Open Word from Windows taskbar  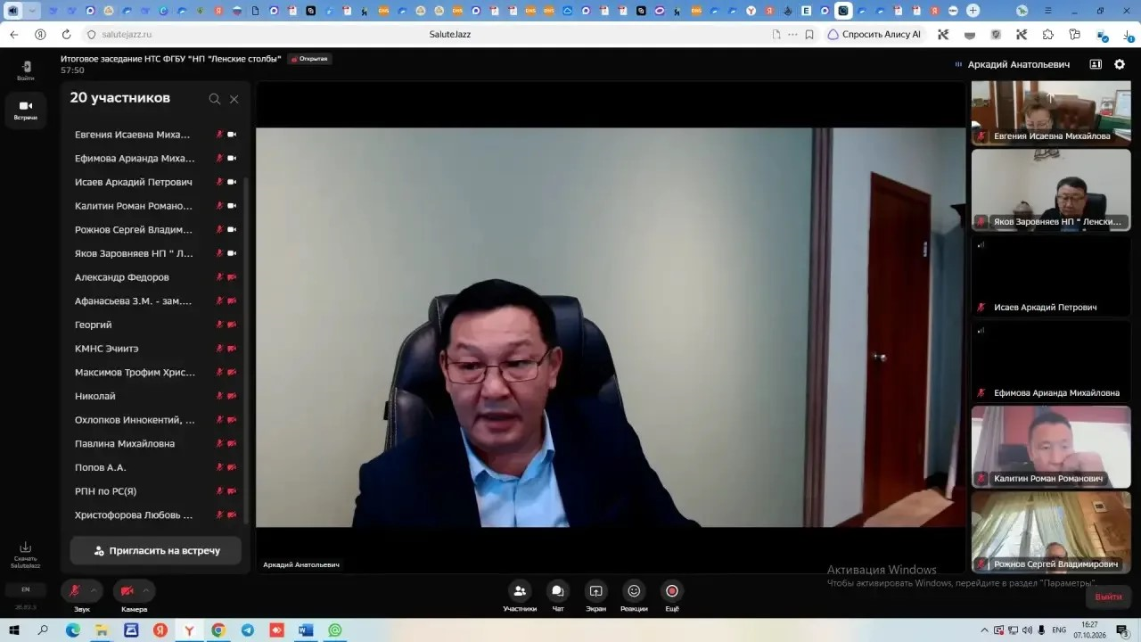[305, 630]
